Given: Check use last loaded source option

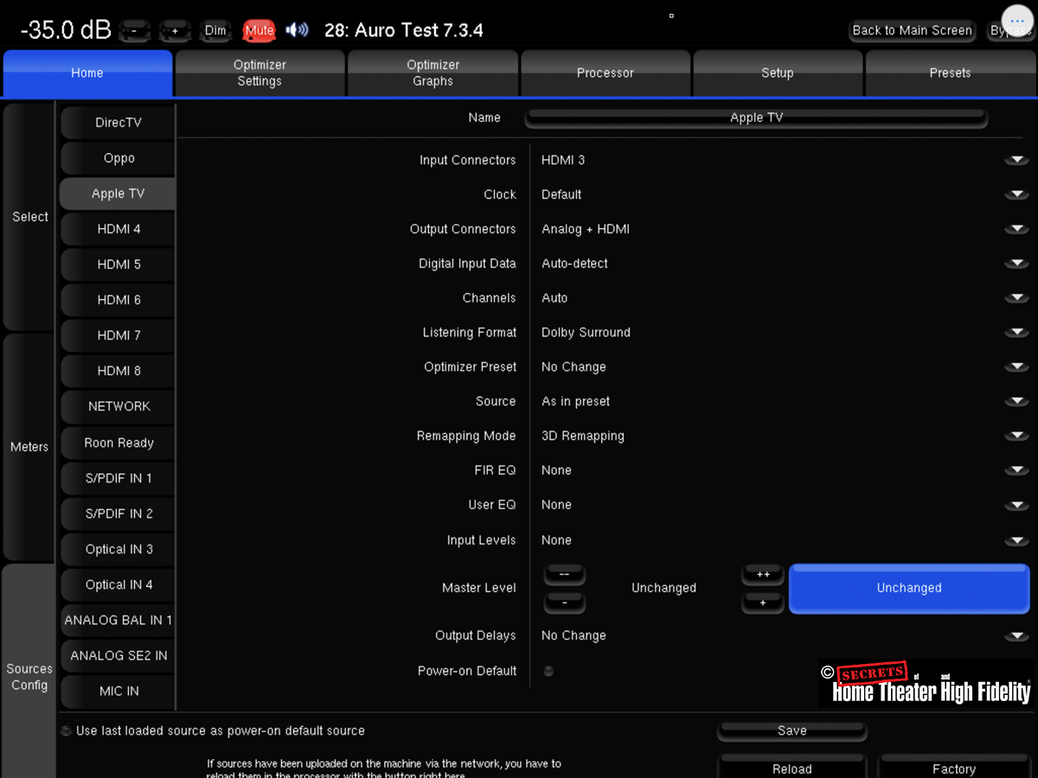Looking at the screenshot, I should pos(67,731).
